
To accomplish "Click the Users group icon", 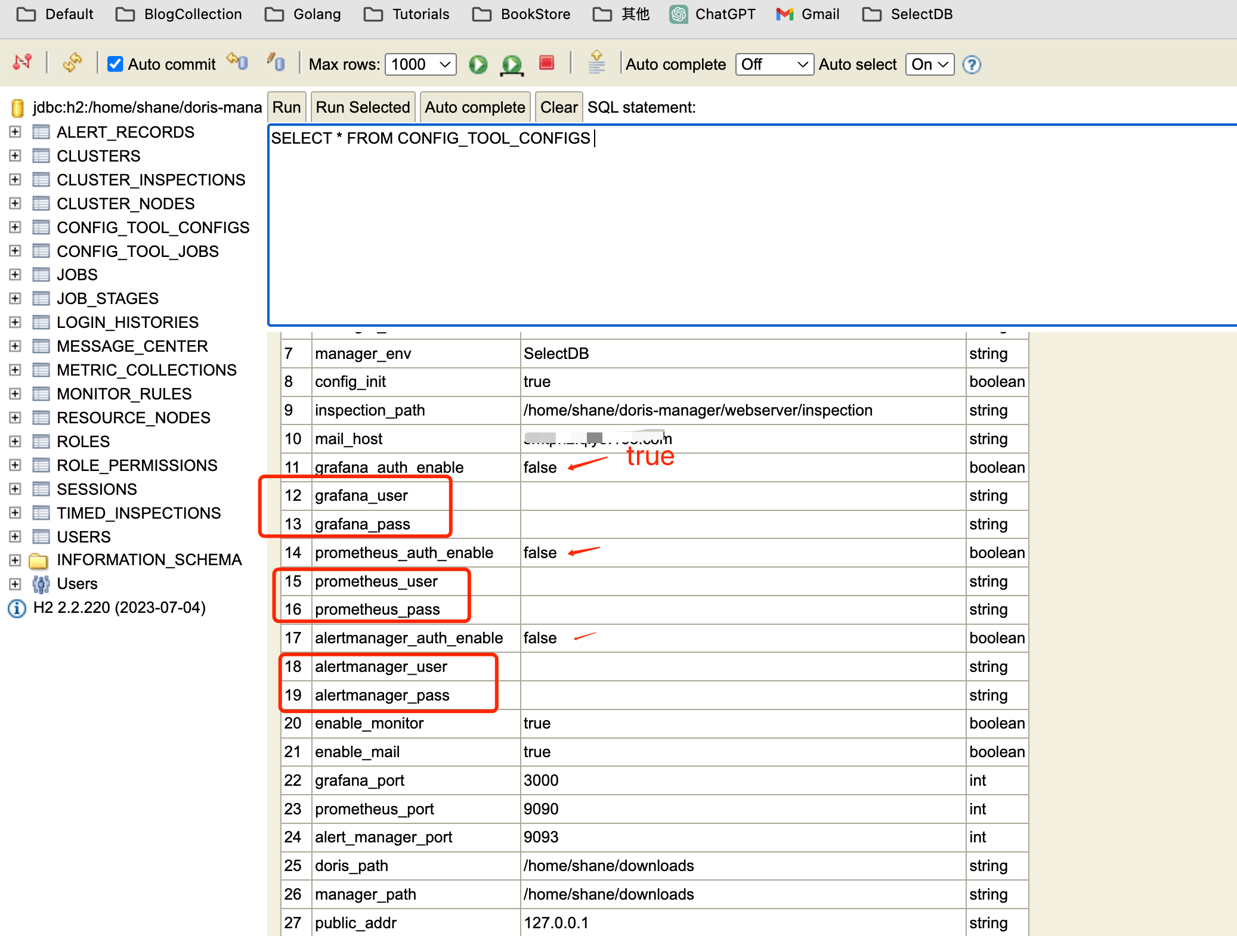I will click(41, 584).
